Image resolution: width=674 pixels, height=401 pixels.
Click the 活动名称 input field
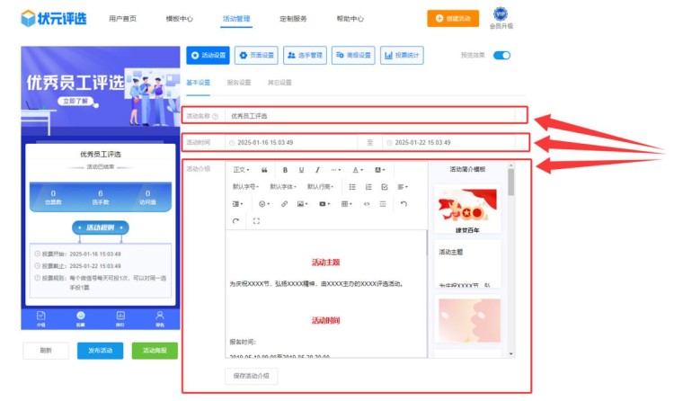tap(368, 116)
